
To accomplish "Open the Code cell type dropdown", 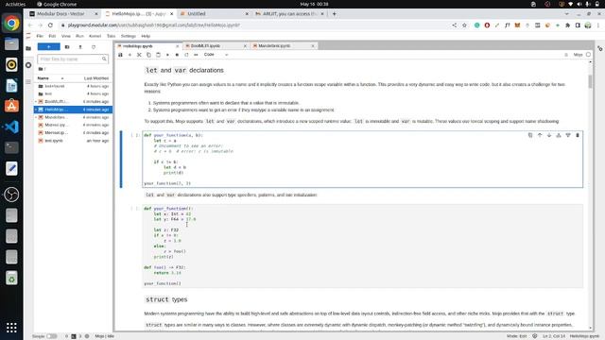I will [x=216, y=55].
